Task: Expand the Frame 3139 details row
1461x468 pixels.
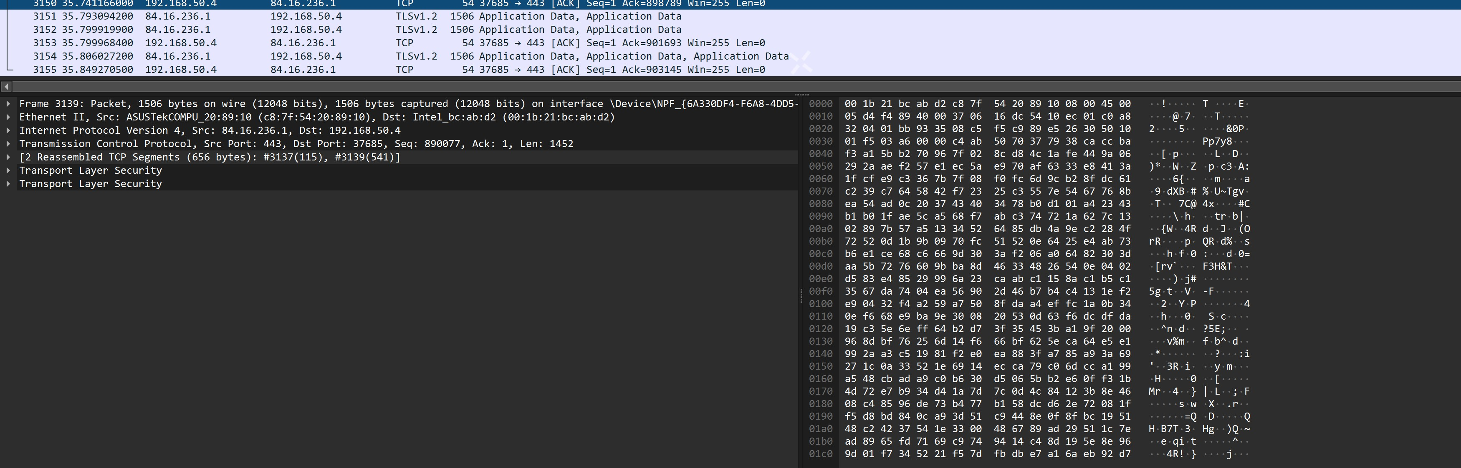Action: tap(8, 103)
